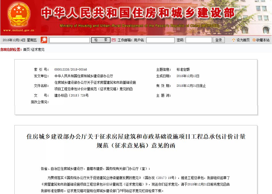Click the 主题词 label

(163, 95)
